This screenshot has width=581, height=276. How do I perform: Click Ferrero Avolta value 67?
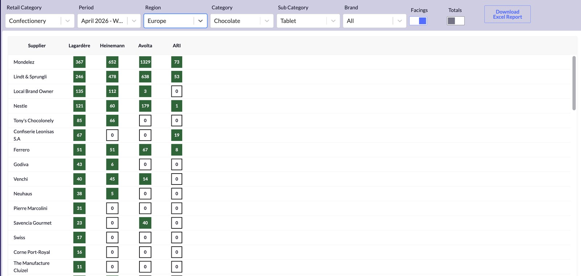[x=145, y=150]
